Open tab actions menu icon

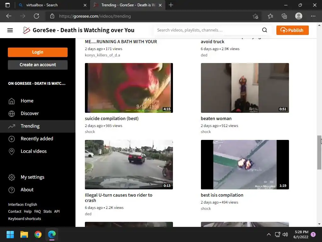pyautogui.click(x=8, y=5)
